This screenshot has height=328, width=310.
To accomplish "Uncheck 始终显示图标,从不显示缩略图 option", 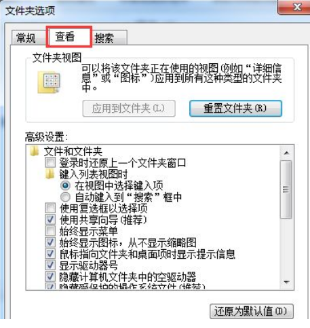I will [x=50, y=242].
